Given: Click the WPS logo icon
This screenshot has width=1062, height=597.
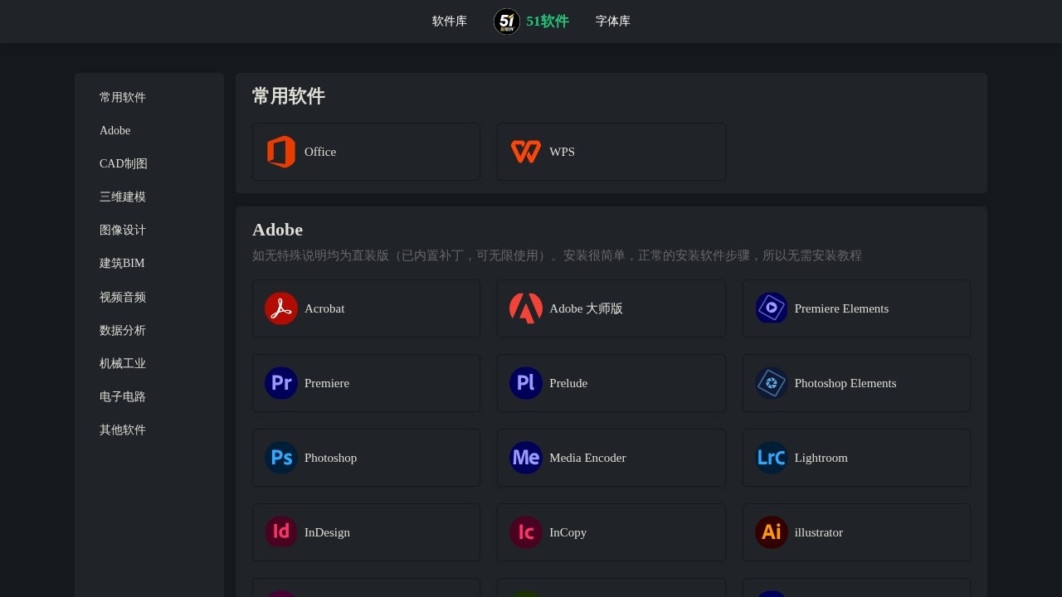Looking at the screenshot, I should click(526, 152).
